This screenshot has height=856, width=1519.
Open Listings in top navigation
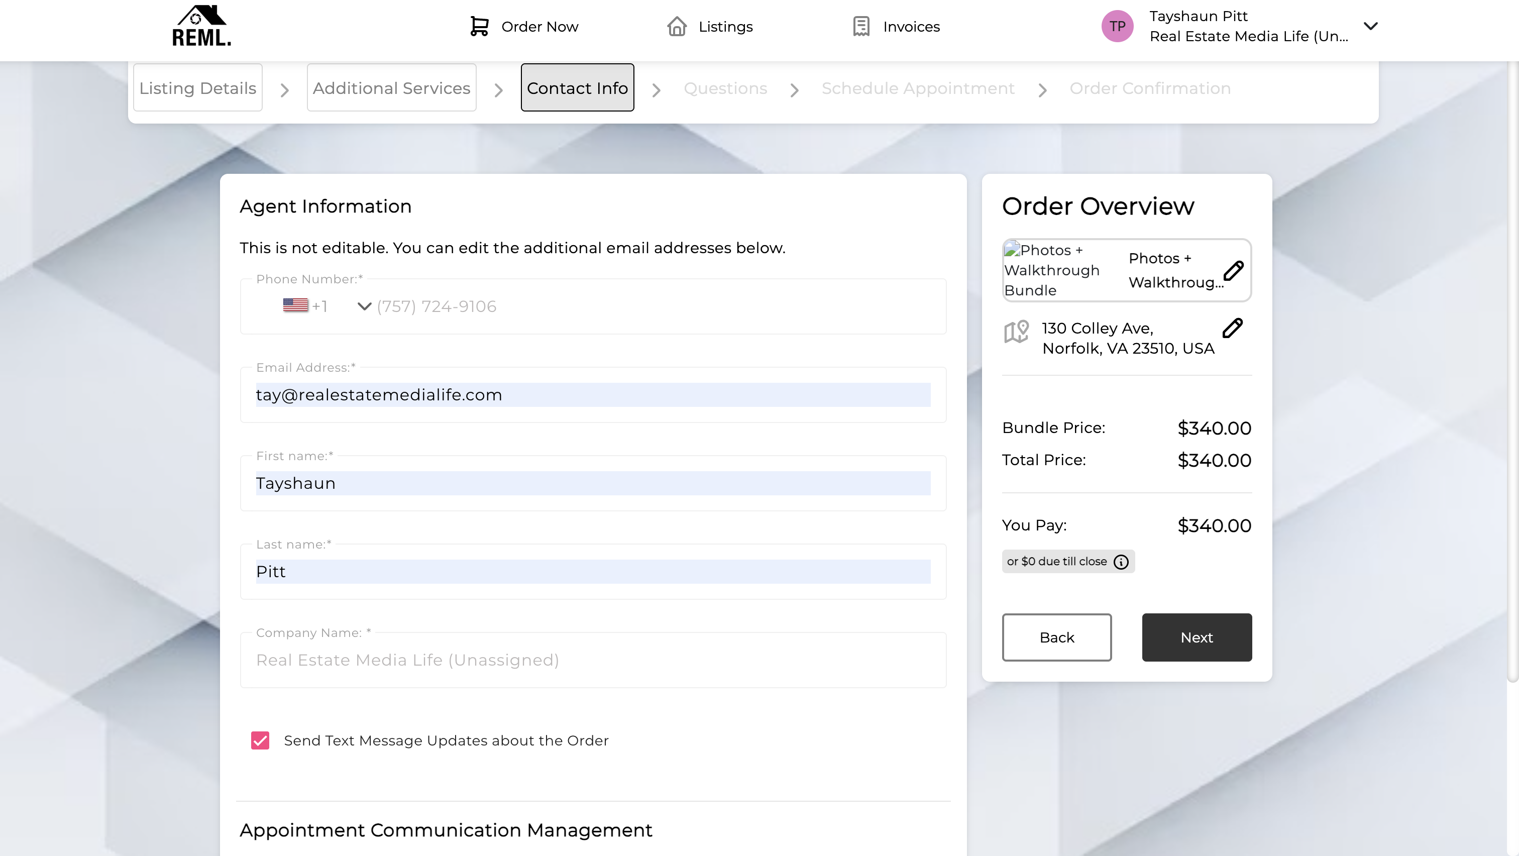pos(710,27)
